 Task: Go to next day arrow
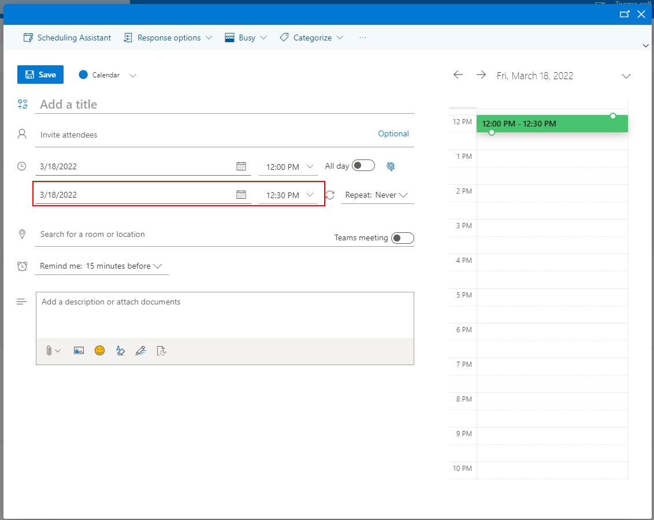481,75
